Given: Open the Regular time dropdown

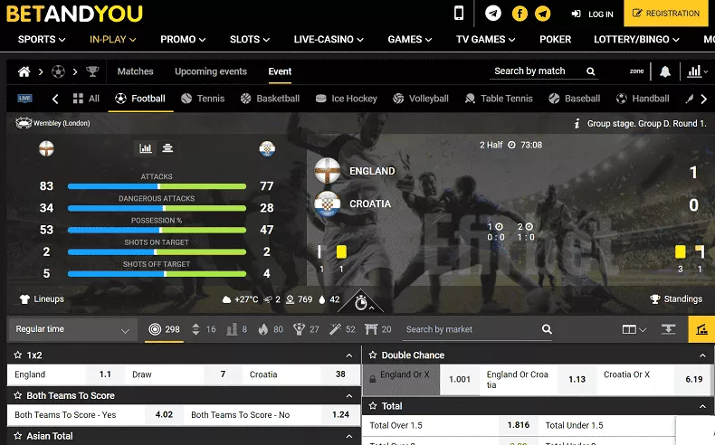Looking at the screenshot, I should (x=72, y=329).
